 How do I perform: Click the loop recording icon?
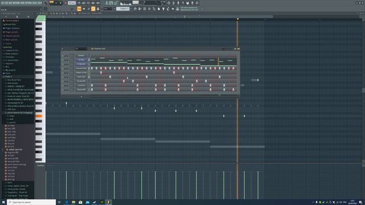98,3
